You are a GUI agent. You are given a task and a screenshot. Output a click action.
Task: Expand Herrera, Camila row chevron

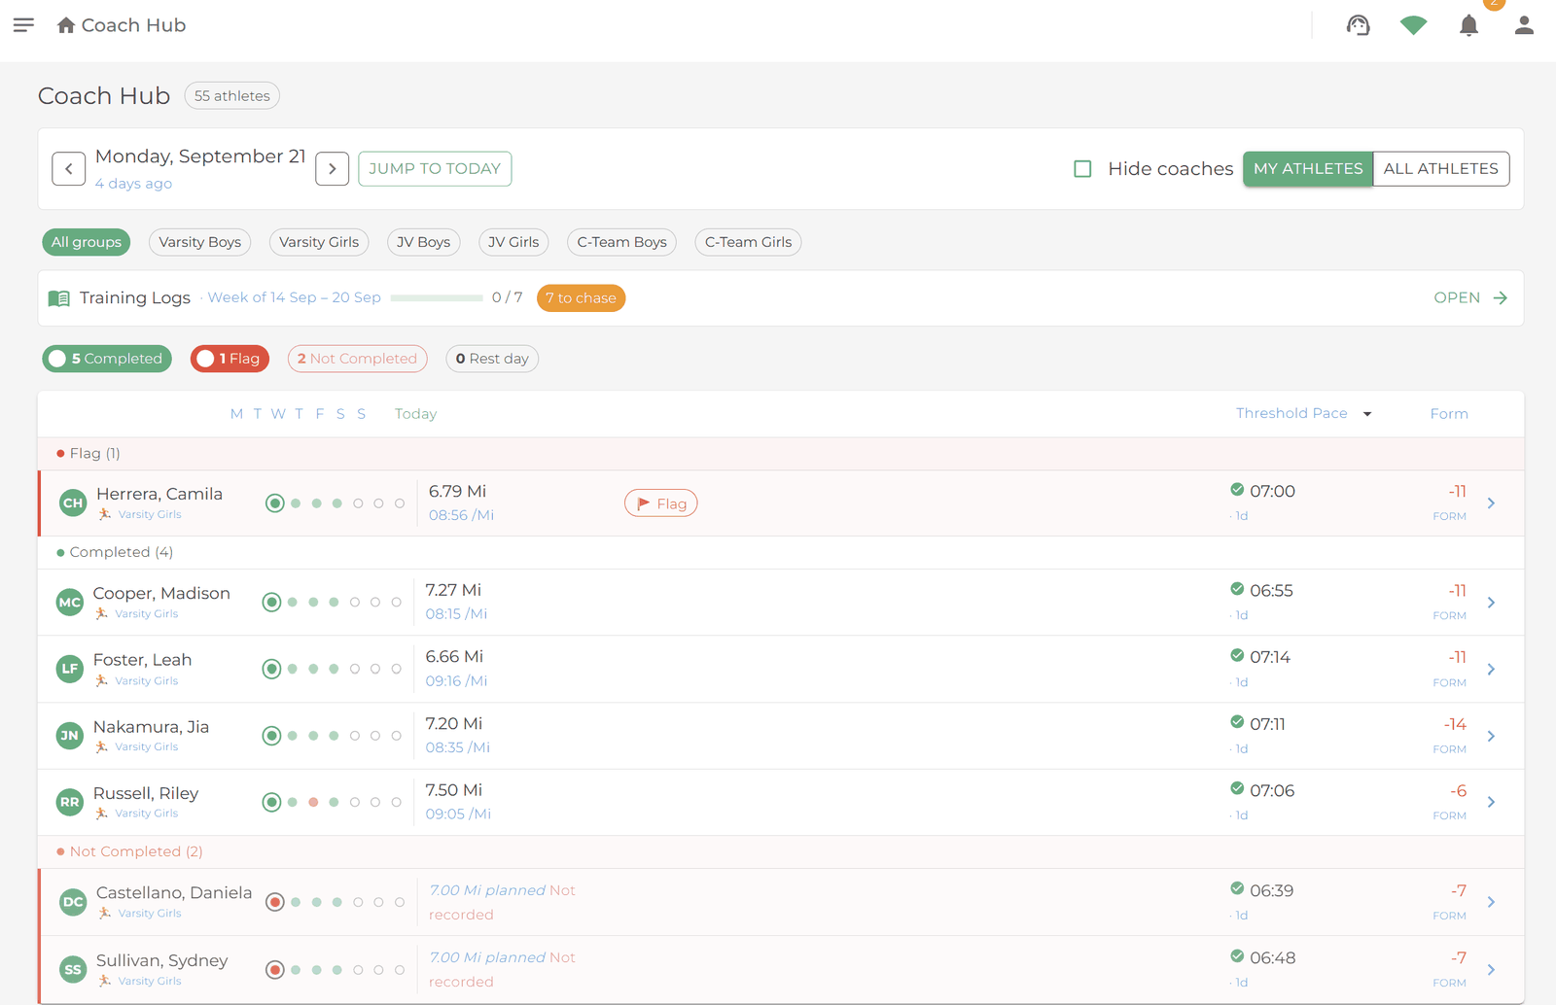click(x=1491, y=503)
